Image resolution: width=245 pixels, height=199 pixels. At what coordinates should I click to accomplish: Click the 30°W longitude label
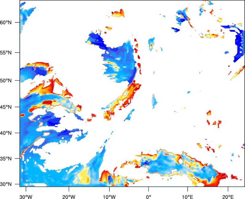[26, 197]
